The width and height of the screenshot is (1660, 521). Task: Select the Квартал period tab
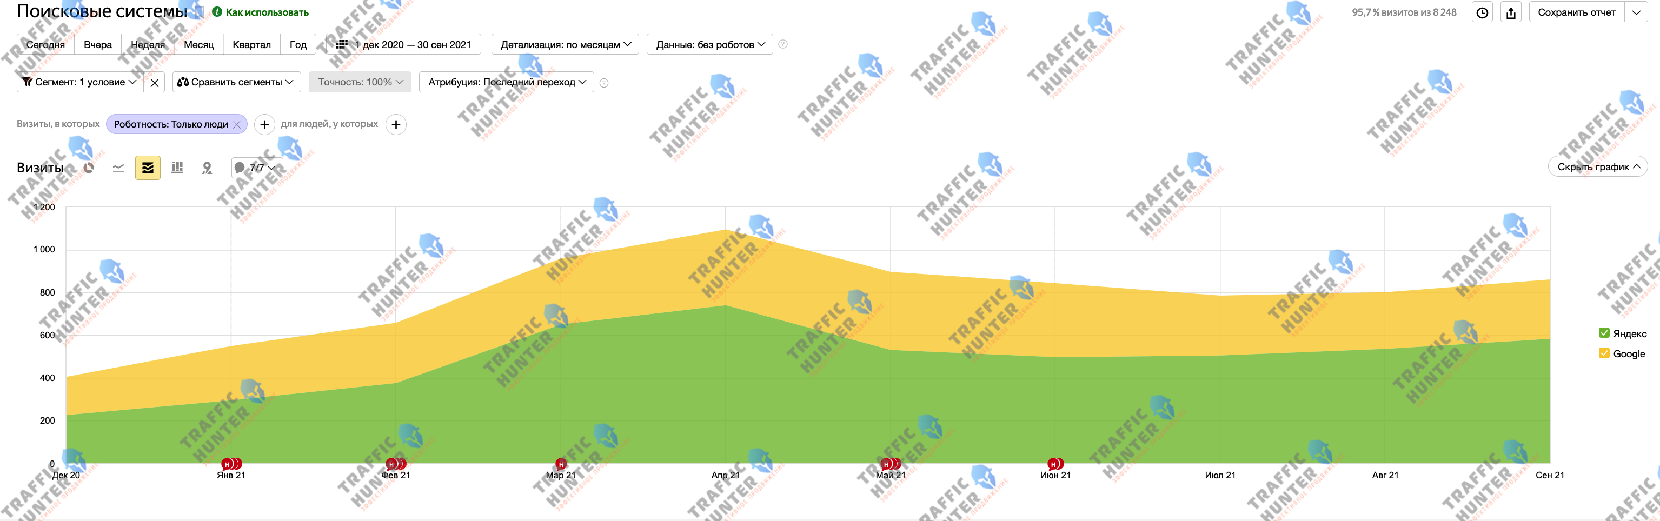pos(251,44)
